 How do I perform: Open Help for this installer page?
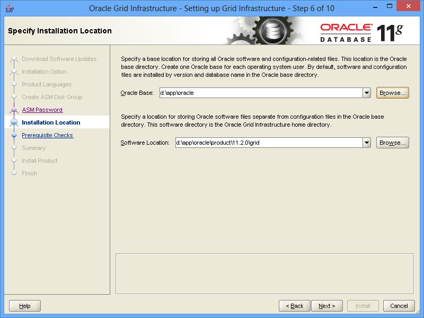coord(25,306)
